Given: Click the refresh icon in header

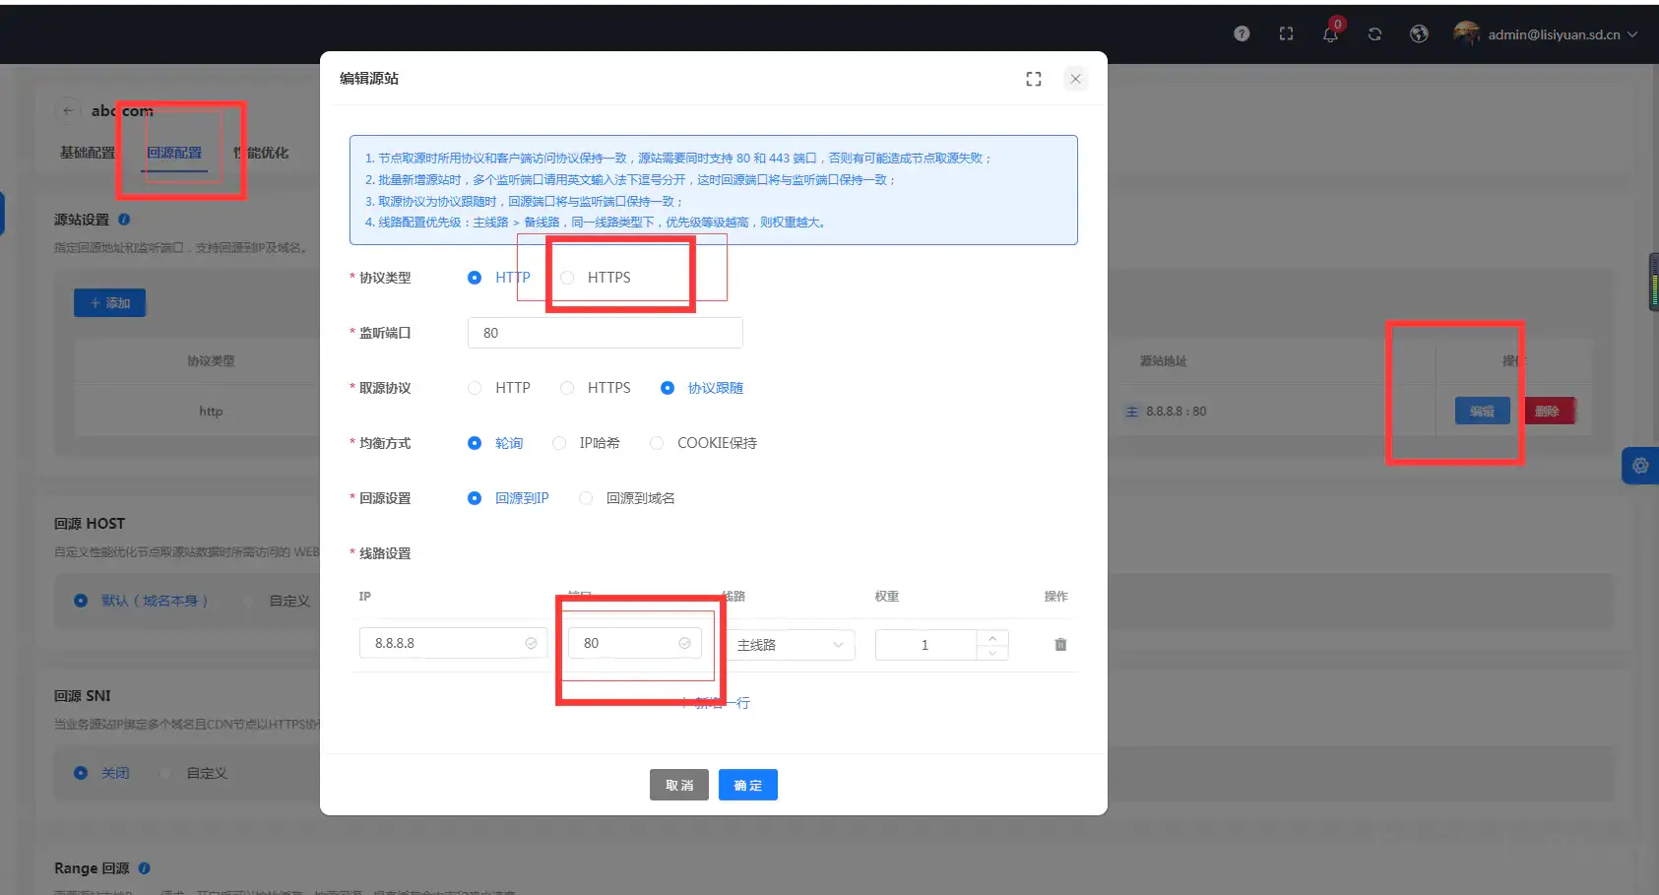Looking at the screenshot, I should point(1374,33).
